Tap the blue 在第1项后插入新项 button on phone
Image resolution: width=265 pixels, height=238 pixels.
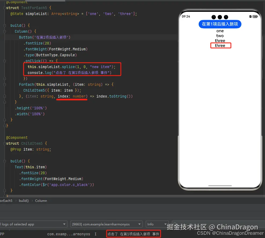coord(220,24)
